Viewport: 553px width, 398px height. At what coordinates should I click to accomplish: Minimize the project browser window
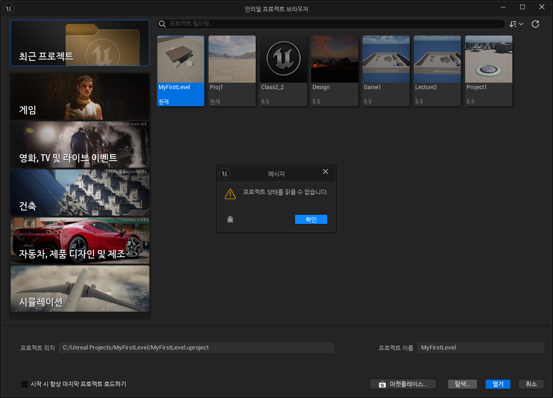(503, 7)
